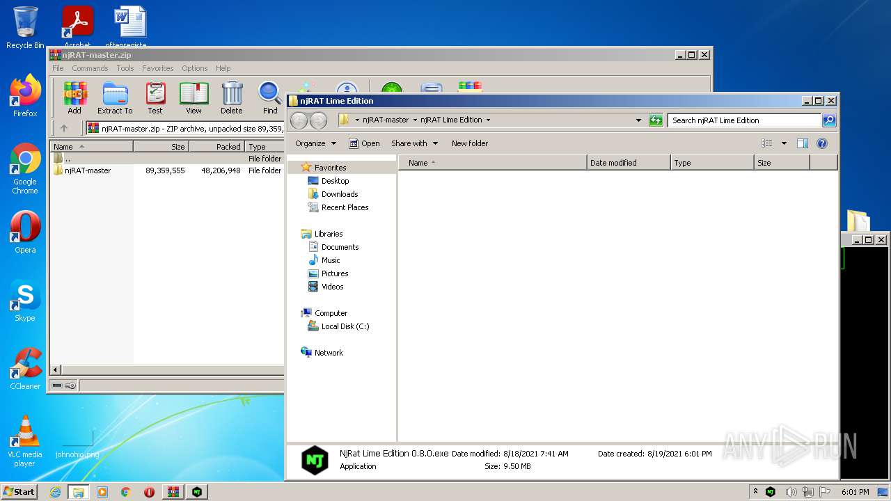
Task: Select the VLC media player desktop shortcut
Action: point(25,441)
